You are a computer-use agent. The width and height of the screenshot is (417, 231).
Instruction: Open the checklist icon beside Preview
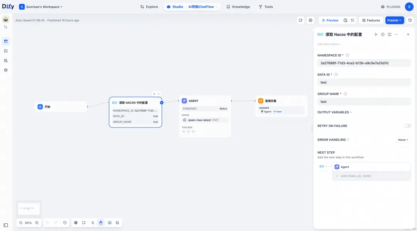point(353,20)
